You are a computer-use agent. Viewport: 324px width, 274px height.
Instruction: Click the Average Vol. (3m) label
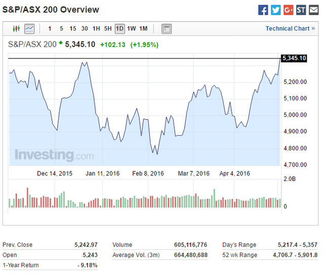click(x=136, y=255)
